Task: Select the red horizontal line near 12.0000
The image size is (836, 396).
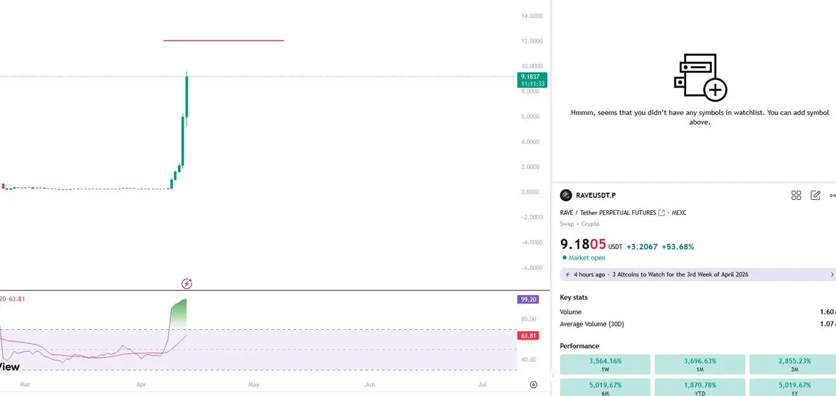Action: pos(223,40)
